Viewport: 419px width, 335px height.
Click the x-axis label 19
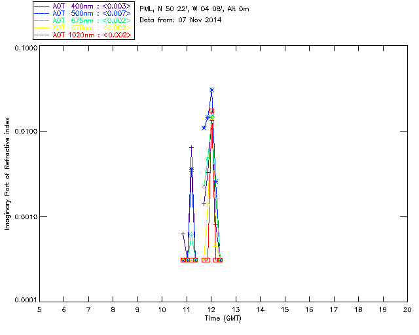pyautogui.click(x=383, y=309)
